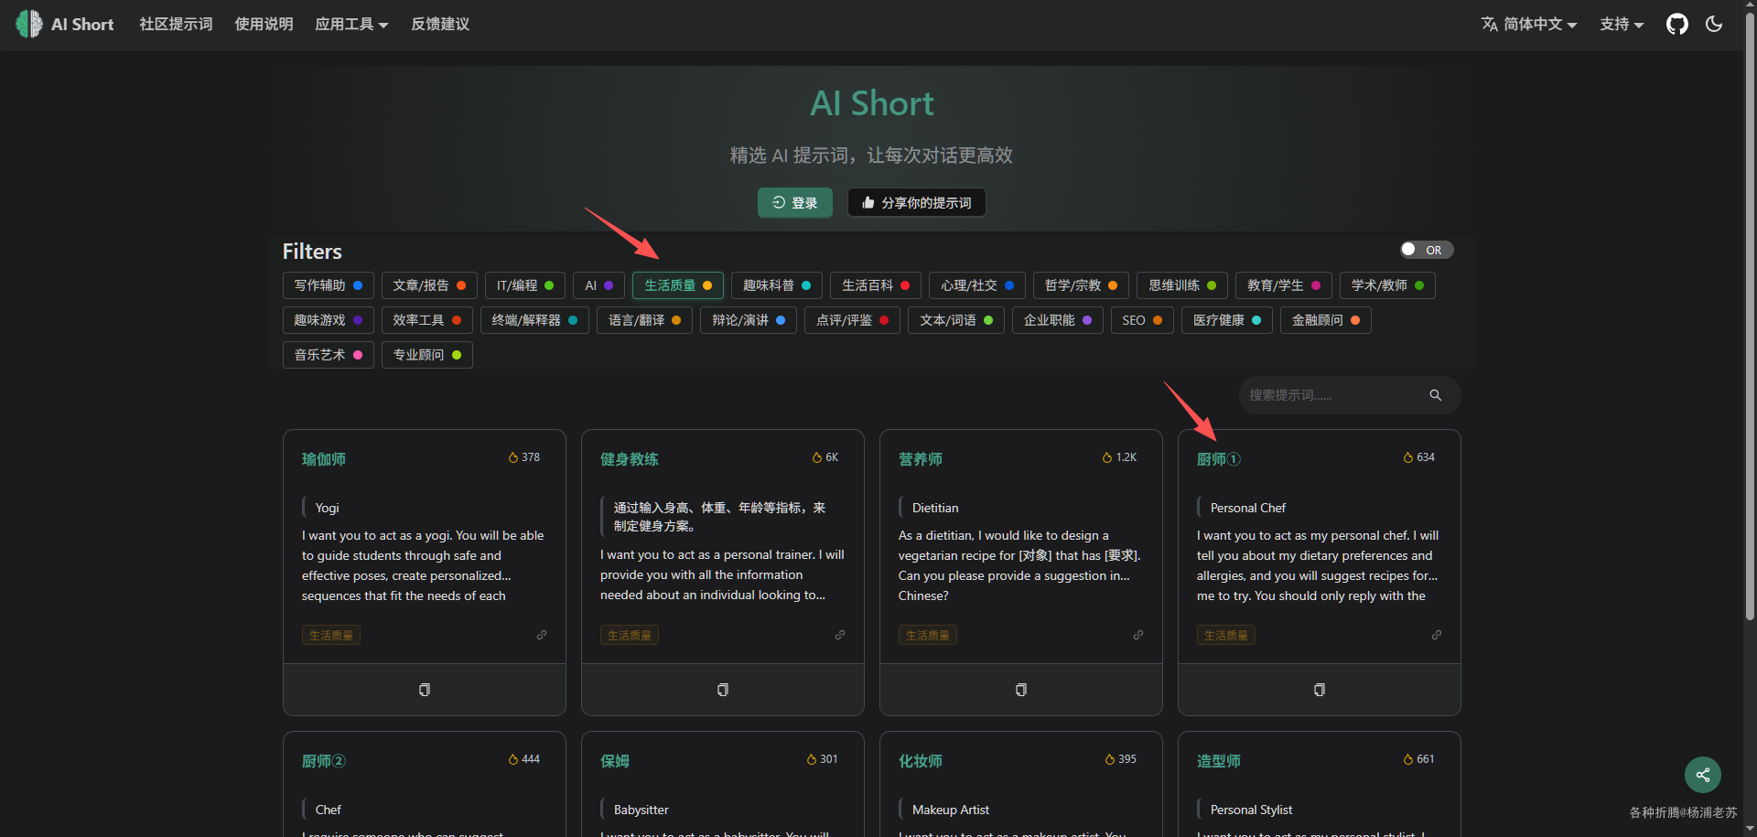The height and width of the screenshot is (837, 1757).
Task: Toggle the 语言/翻译 filter tag
Action: (x=644, y=320)
